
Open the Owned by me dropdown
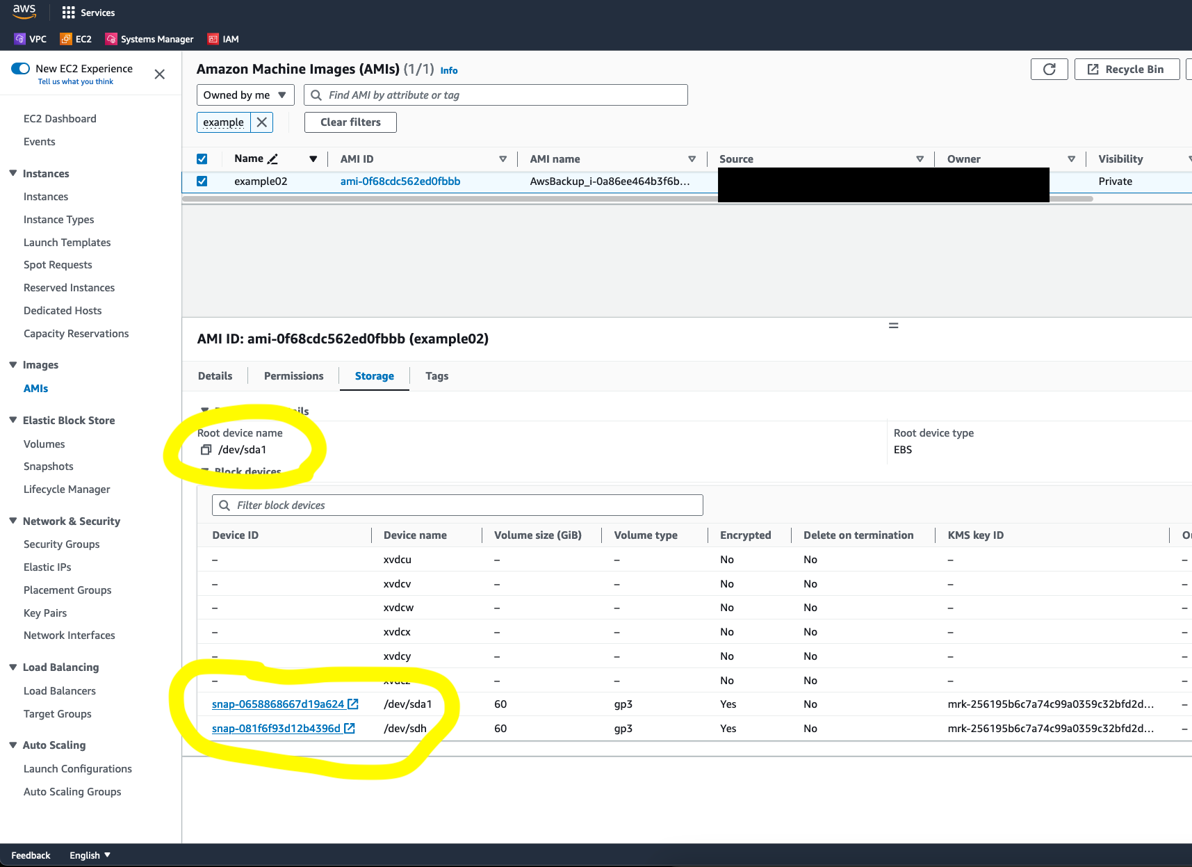(245, 95)
